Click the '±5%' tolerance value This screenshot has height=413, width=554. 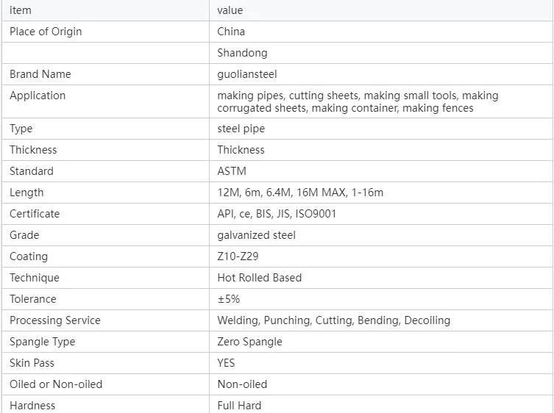tap(229, 299)
